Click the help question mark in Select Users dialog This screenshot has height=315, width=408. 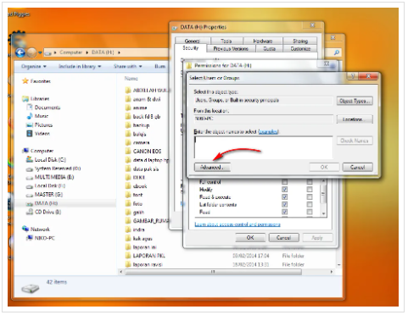(x=353, y=76)
